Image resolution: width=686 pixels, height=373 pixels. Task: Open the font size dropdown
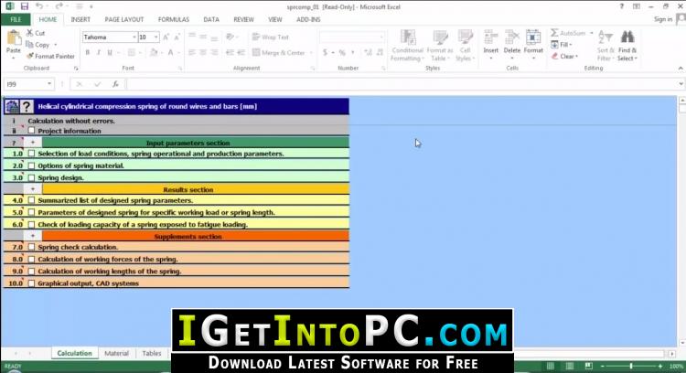click(155, 37)
